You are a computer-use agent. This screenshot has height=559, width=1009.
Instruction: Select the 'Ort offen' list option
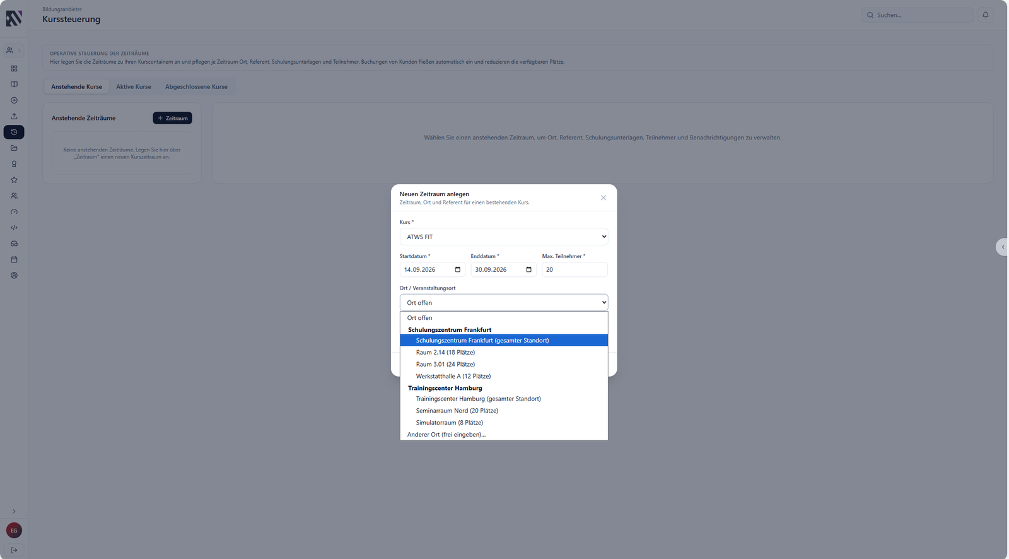coord(504,318)
